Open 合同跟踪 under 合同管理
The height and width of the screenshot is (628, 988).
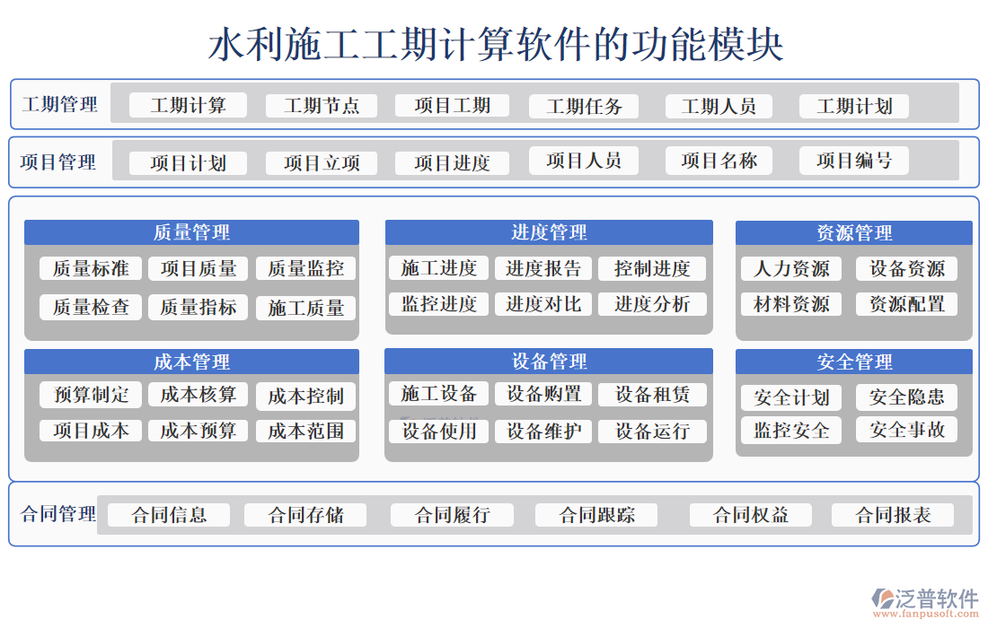(x=597, y=515)
